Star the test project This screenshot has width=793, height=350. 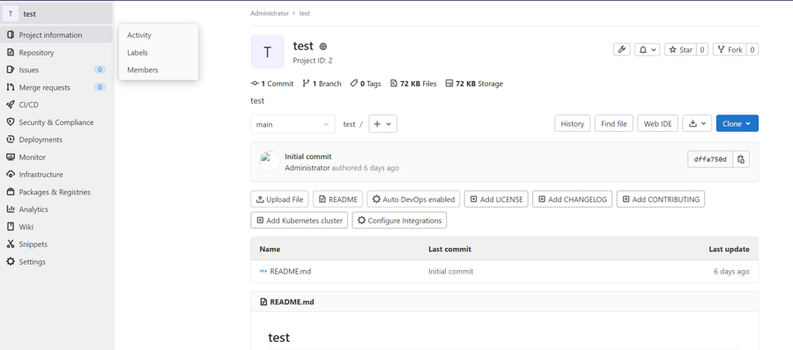pyautogui.click(x=680, y=49)
